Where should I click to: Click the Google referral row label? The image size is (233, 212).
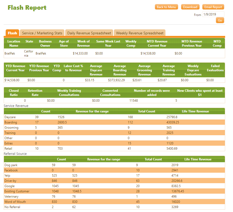pos(9,186)
